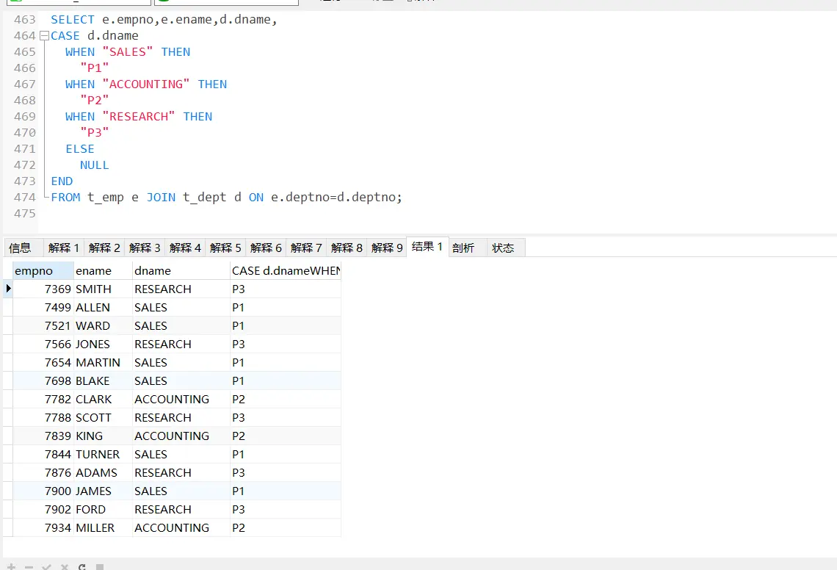Open the 状态 tab
Viewport: 837px width, 570px height.
click(503, 248)
